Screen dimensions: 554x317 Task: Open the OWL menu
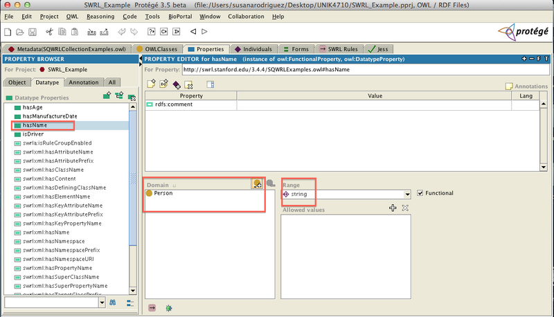coord(72,17)
